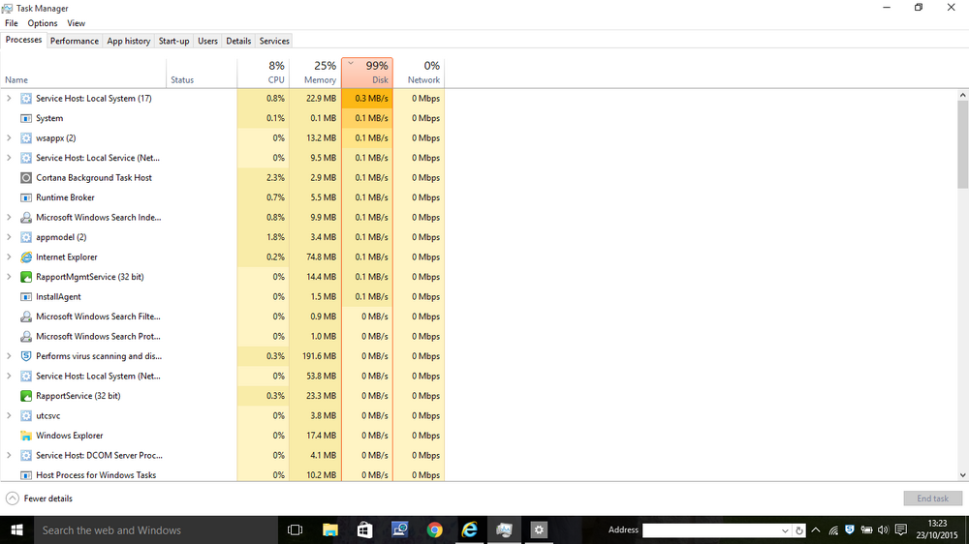Click the volume speaker tray icon

point(883,529)
